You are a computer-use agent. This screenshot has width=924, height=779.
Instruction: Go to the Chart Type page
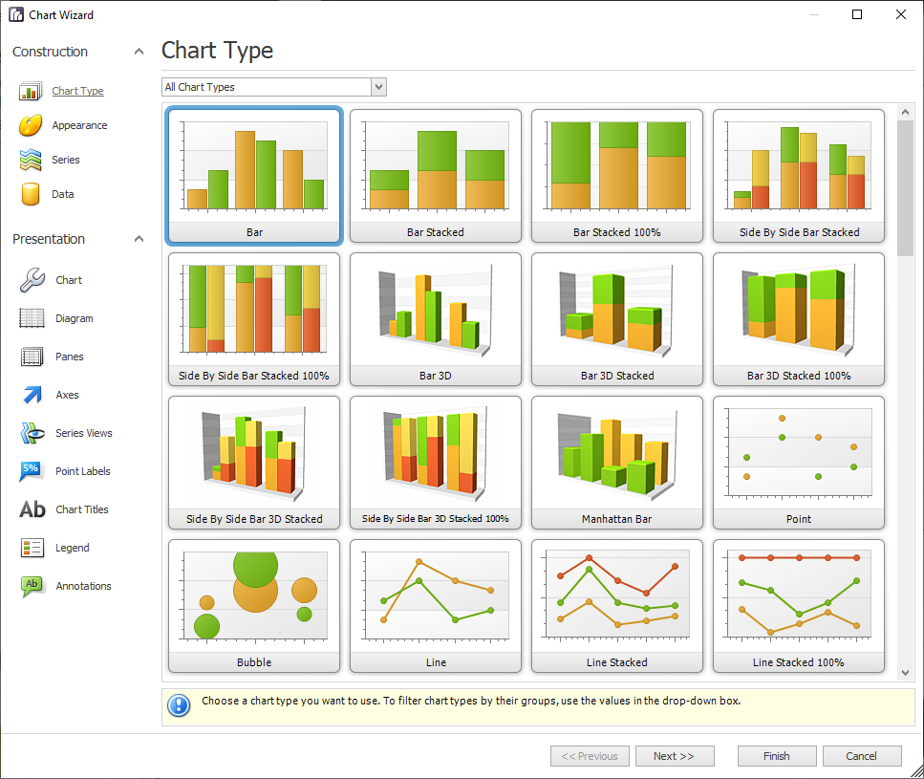(x=77, y=90)
